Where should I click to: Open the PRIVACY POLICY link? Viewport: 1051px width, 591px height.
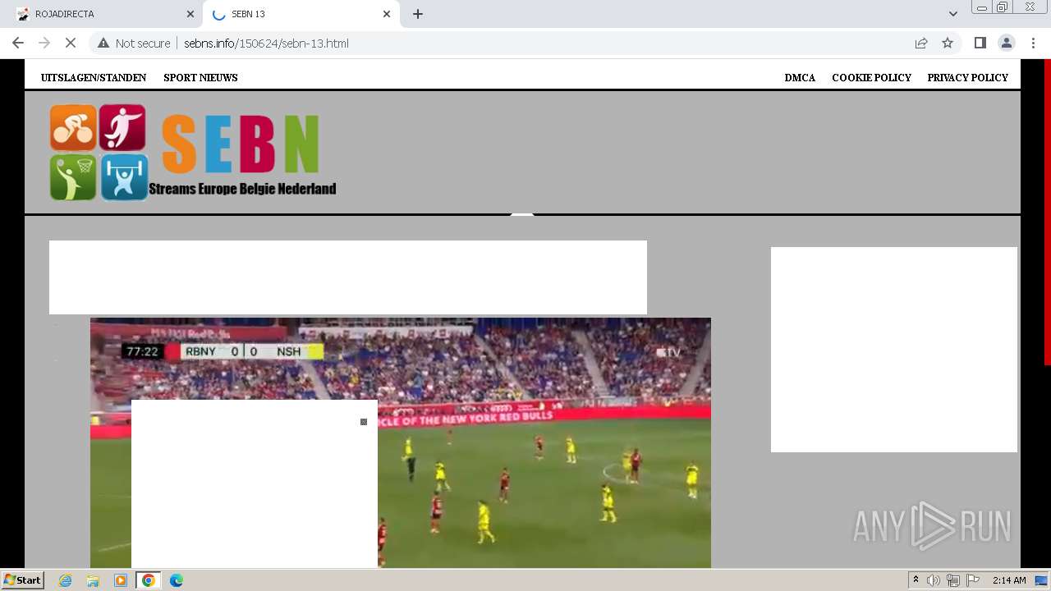coord(967,78)
